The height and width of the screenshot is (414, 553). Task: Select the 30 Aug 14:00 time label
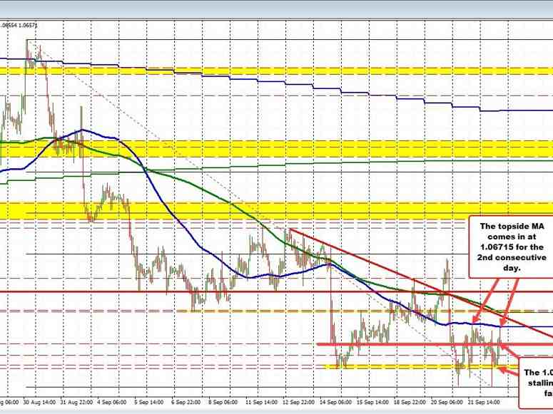(x=39, y=402)
